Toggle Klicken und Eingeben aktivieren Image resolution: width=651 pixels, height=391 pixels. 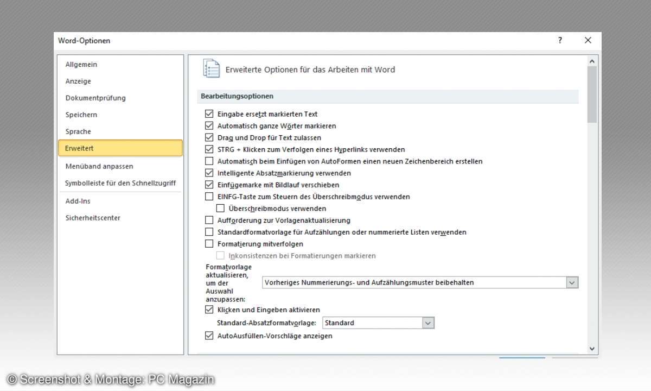click(209, 310)
